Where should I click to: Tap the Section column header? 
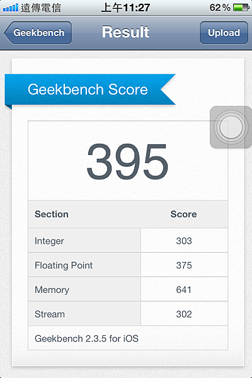click(52, 214)
